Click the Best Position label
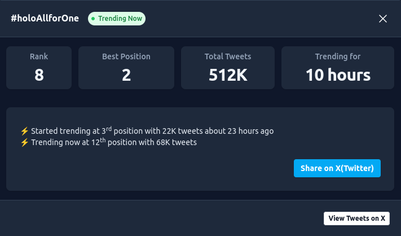401x236 pixels. pos(126,56)
